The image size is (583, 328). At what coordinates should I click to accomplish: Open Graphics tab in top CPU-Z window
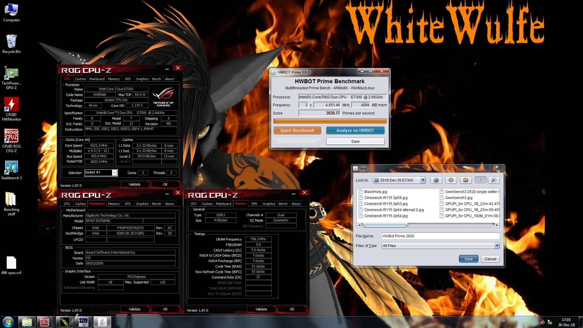142,79
